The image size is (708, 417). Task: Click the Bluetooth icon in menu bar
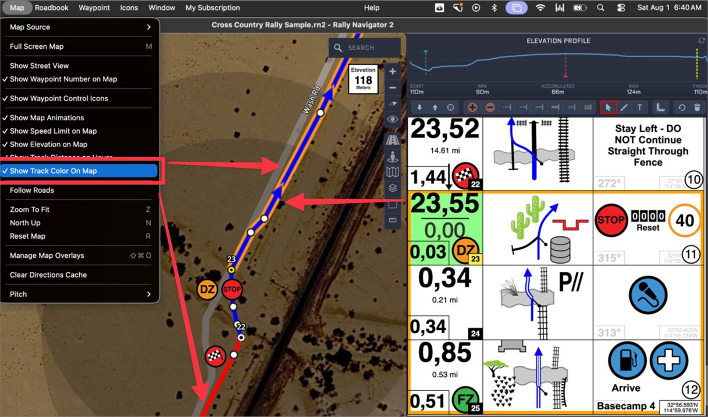tap(495, 8)
